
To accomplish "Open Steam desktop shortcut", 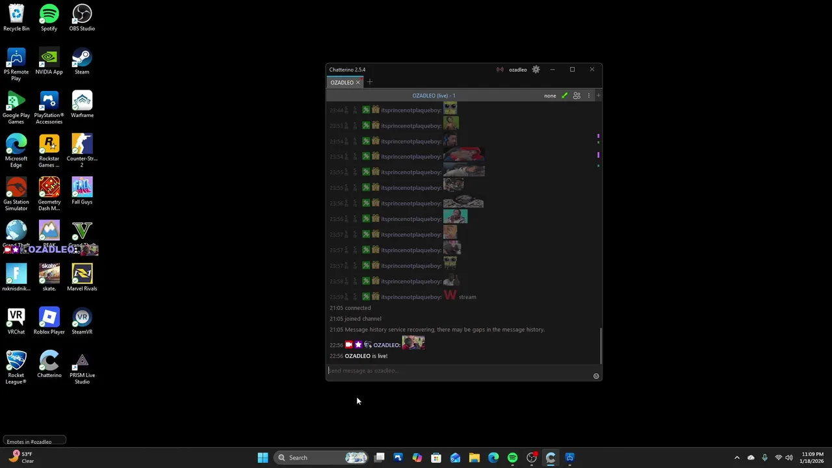I will (82, 61).
